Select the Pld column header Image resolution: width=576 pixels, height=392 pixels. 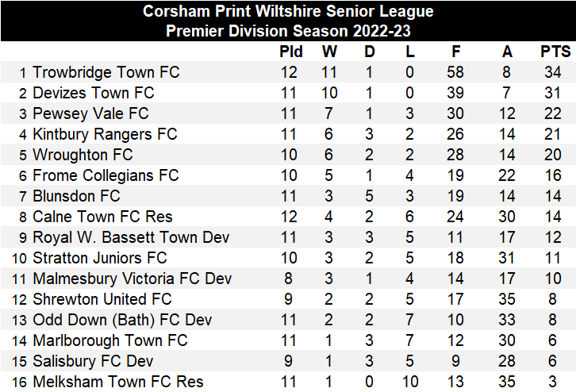pyautogui.click(x=291, y=52)
